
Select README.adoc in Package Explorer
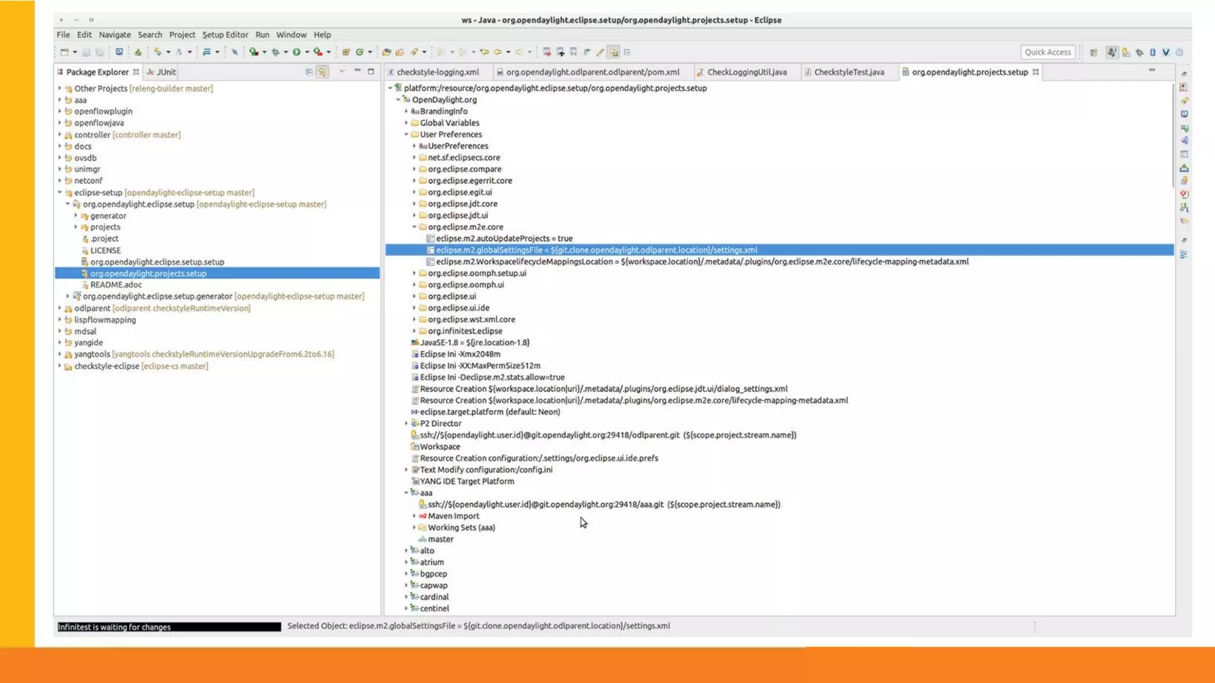116,285
